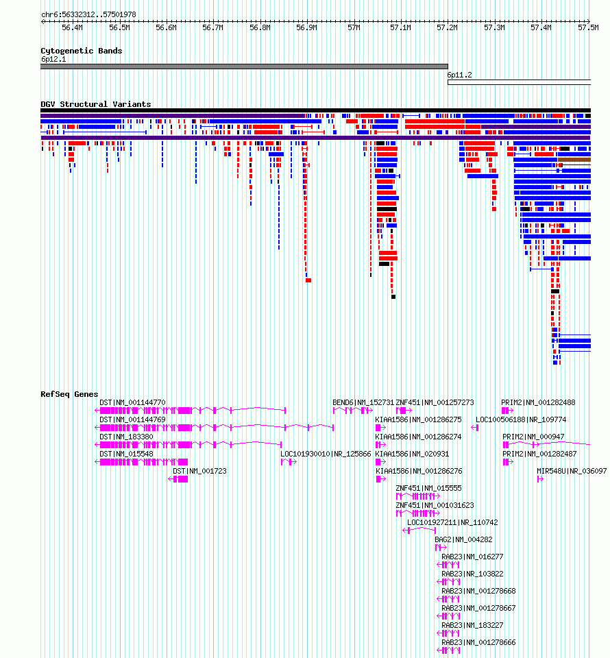Open the RAB23|NR_103822 gene label

472,574
